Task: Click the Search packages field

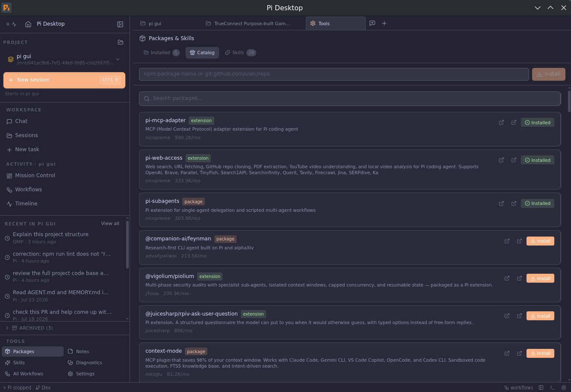Action: 350,98
